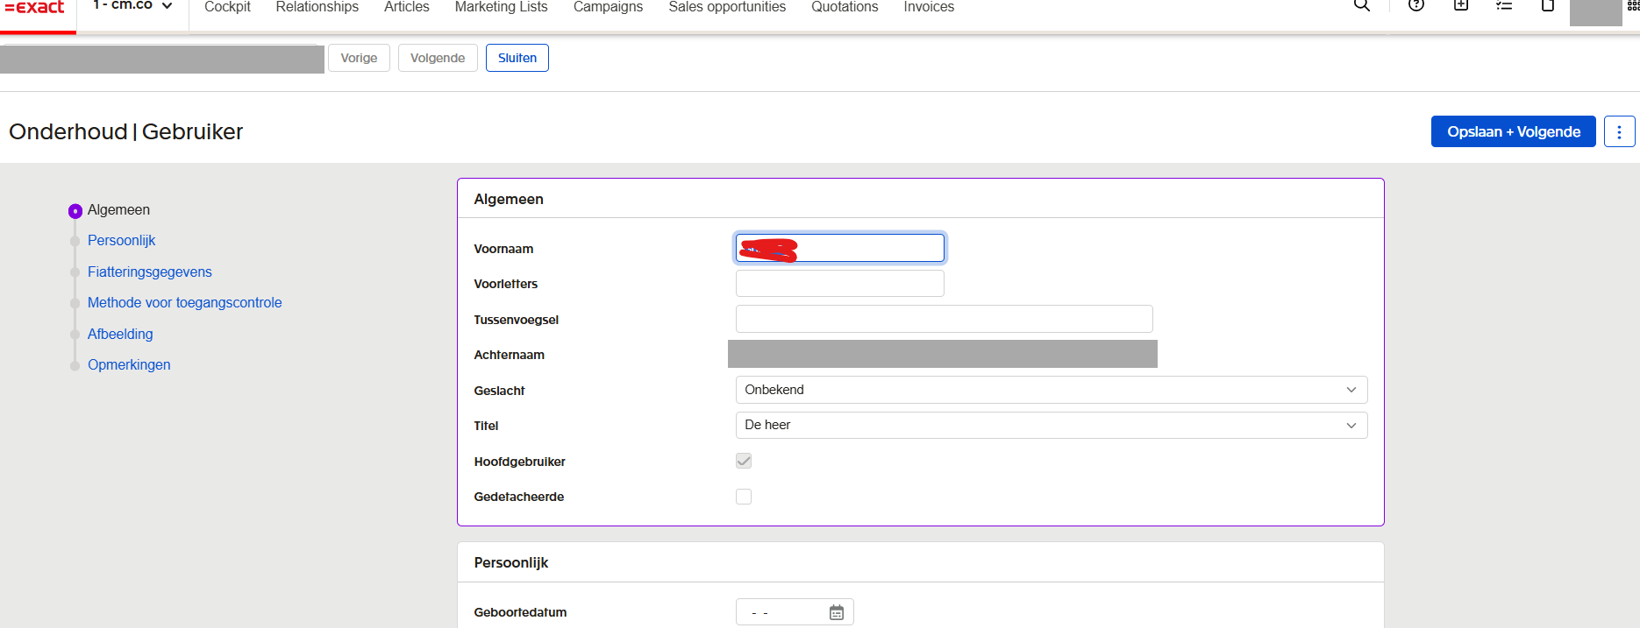
Task: Focus the Voorletters input field
Action: [x=840, y=284]
